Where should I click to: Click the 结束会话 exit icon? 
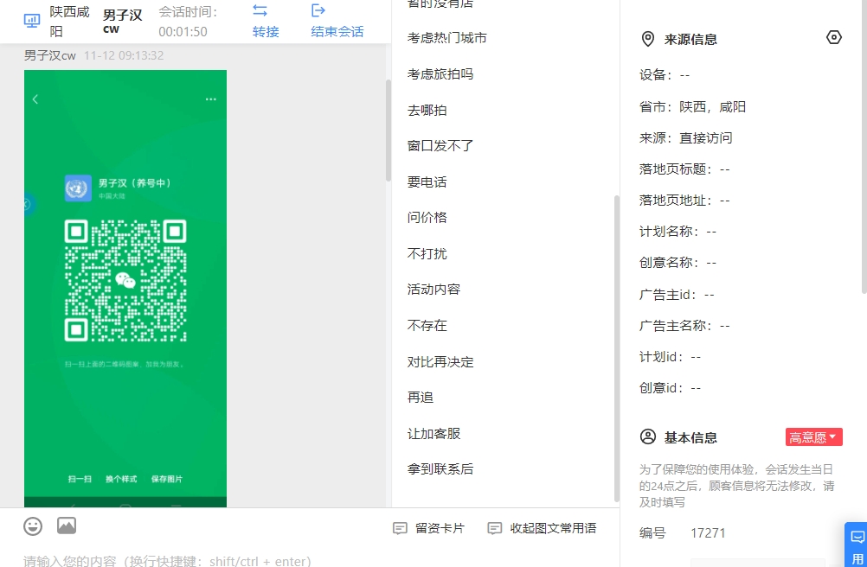[x=318, y=10]
